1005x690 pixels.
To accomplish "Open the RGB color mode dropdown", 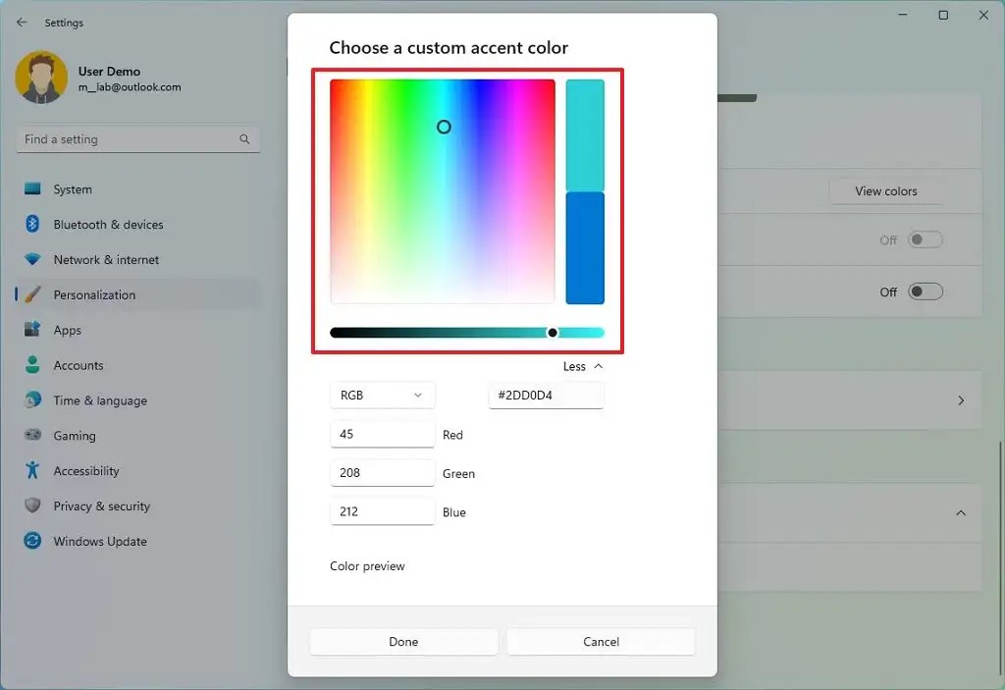I will point(382,395).
